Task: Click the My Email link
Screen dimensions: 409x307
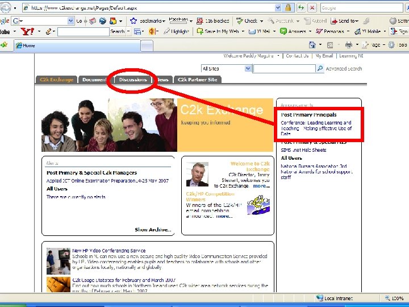Action: tap(324, 56)
